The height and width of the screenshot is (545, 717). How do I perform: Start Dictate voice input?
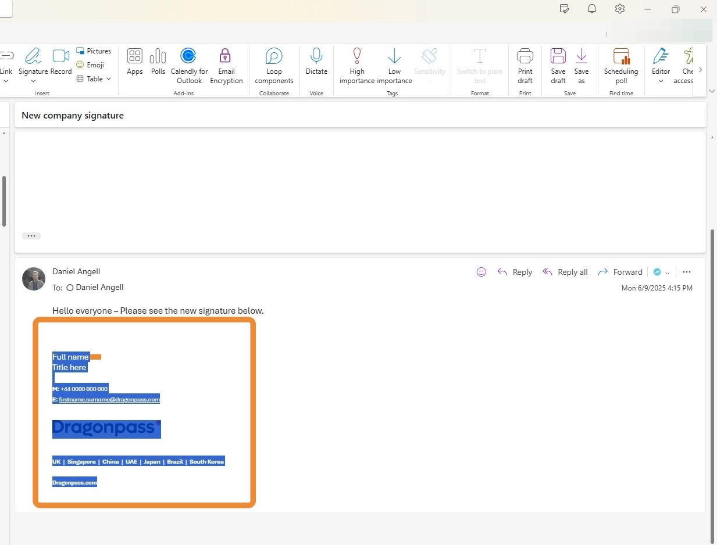point(316,61)
